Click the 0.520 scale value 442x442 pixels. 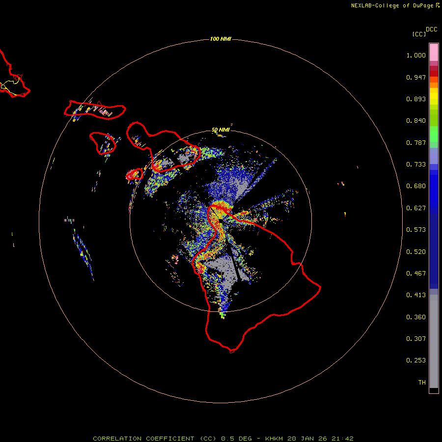coord(416,252)
